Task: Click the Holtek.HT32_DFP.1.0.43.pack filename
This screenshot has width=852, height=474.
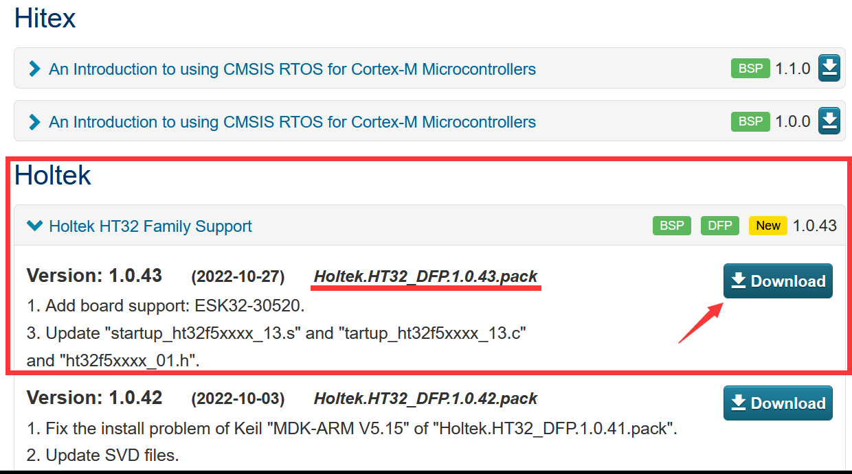Action: click(426, 276)
